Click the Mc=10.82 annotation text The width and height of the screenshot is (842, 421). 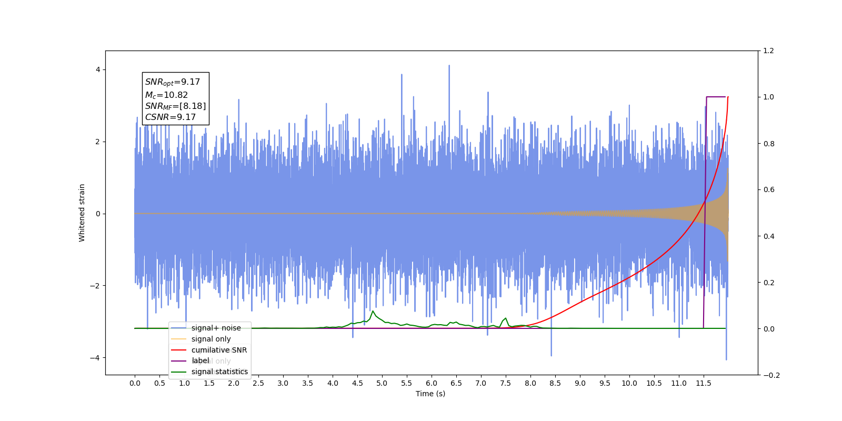166,95
